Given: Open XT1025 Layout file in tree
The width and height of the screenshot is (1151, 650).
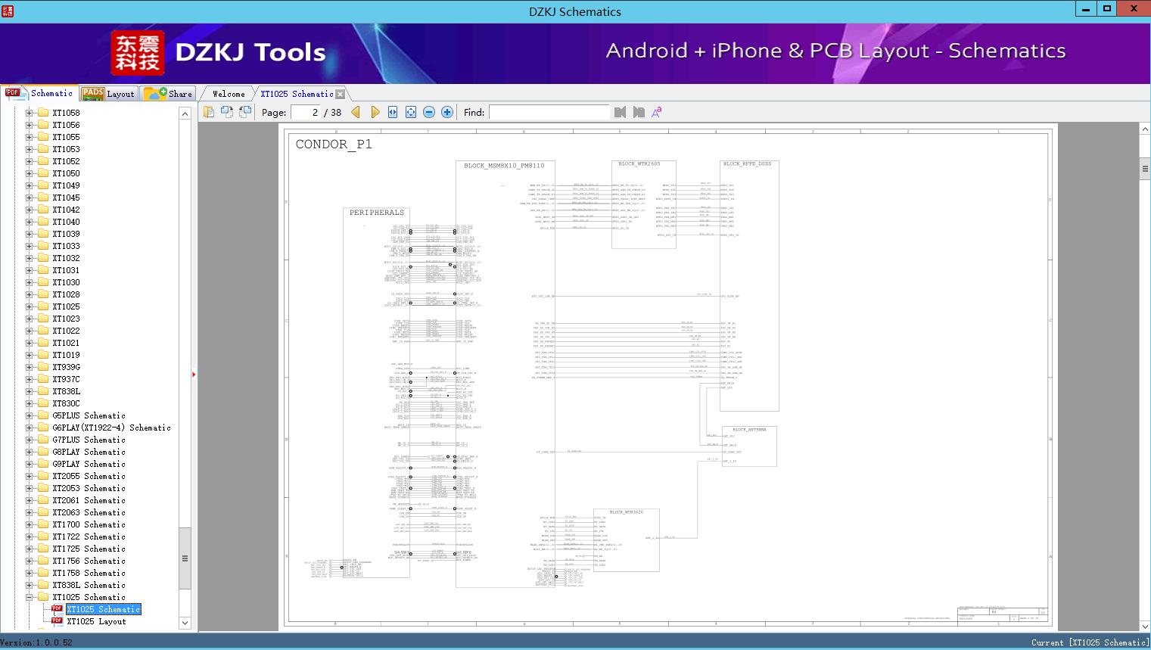Looking at the screenshot, I should 96,621.
